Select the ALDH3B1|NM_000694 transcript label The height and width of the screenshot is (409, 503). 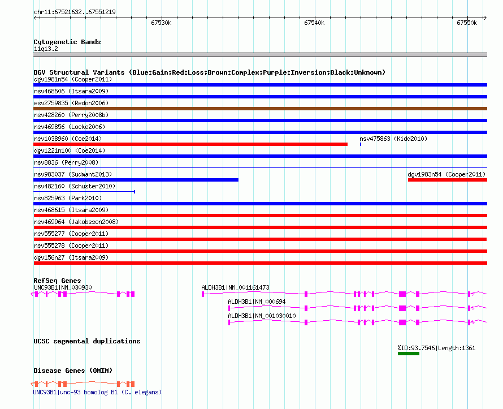coord(257,302)
